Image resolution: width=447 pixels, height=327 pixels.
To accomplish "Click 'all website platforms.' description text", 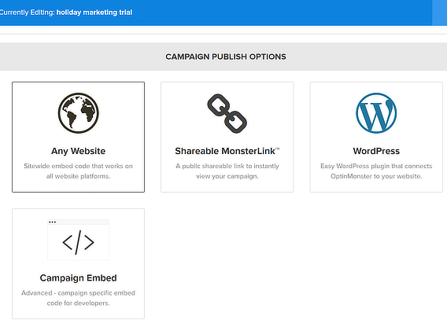I will click(79, 176).
